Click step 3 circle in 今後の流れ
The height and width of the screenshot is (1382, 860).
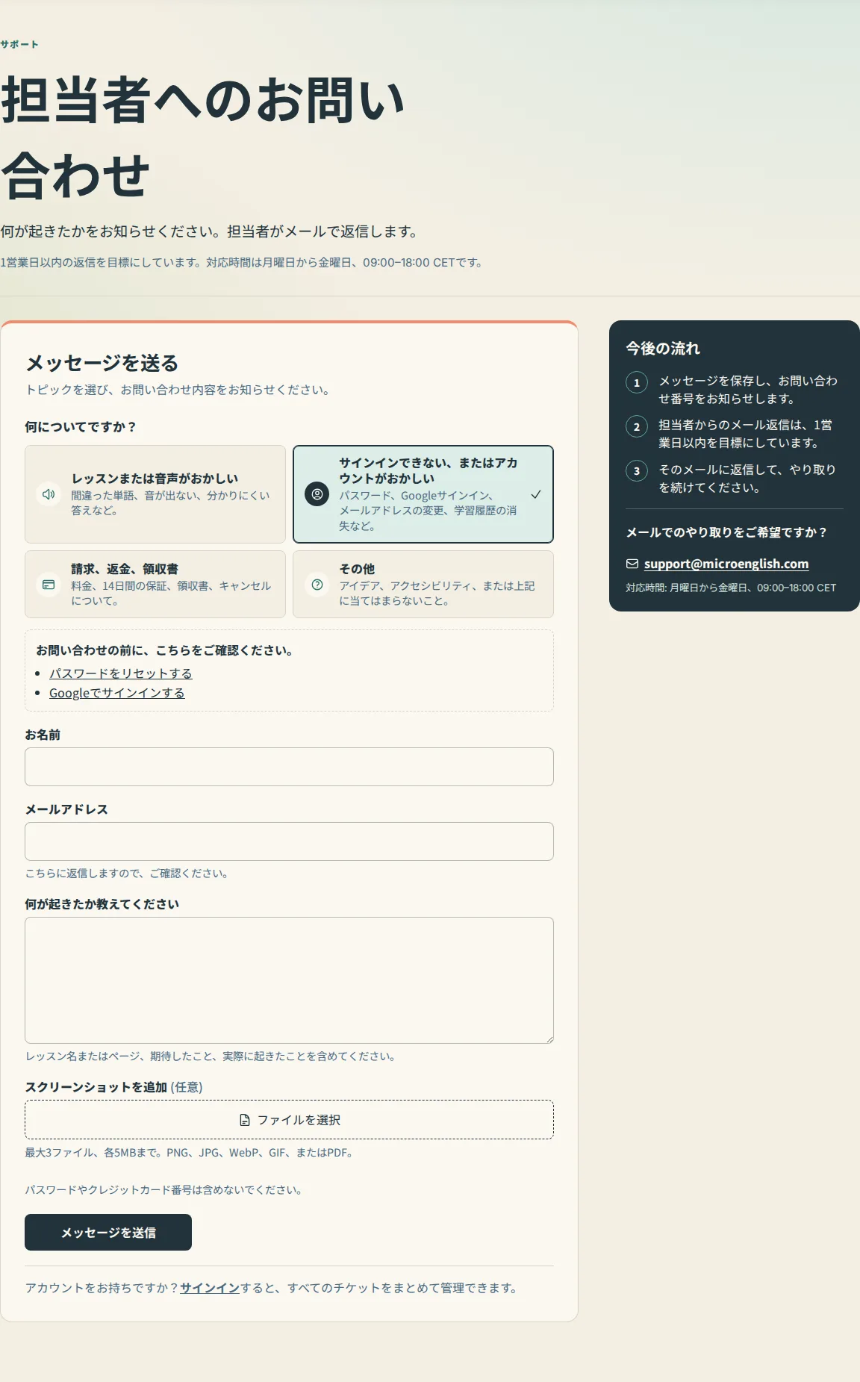point(637,471)
